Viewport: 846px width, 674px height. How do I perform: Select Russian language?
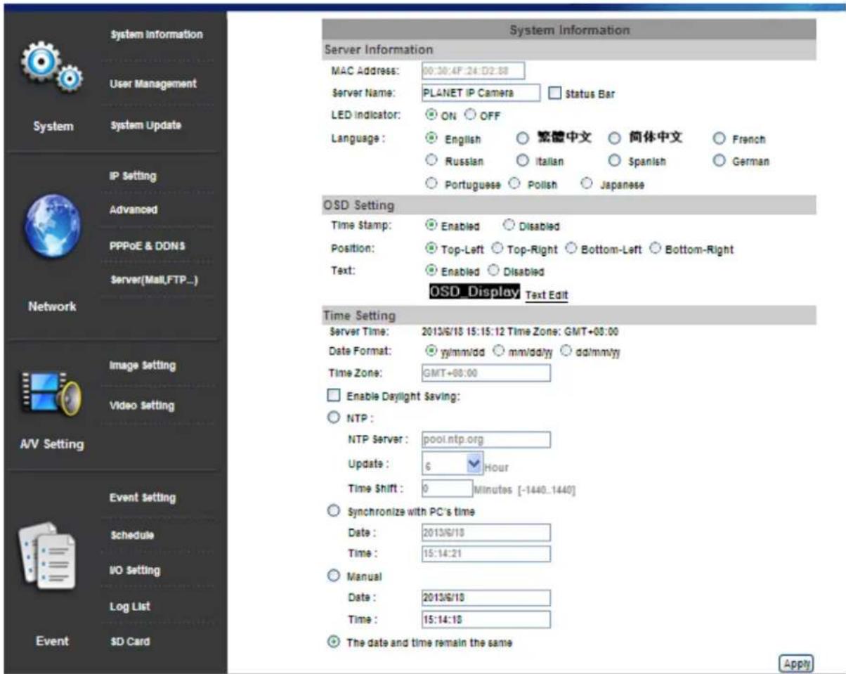(431, 161)
